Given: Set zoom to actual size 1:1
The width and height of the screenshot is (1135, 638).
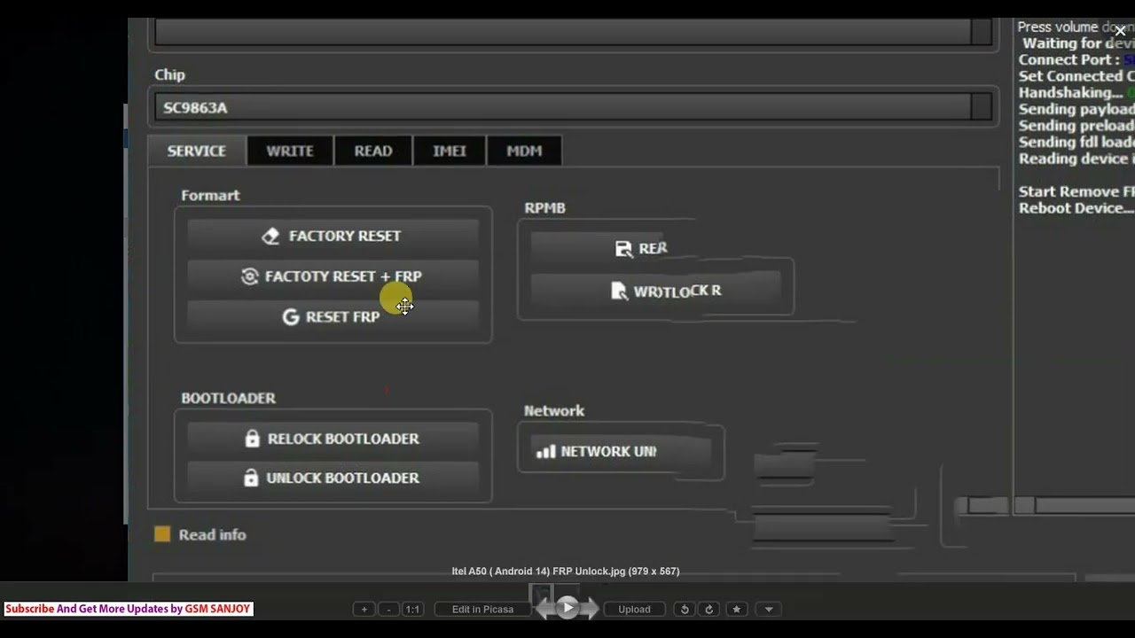Looking at the screenshot, I should click(x=412, y=609).
